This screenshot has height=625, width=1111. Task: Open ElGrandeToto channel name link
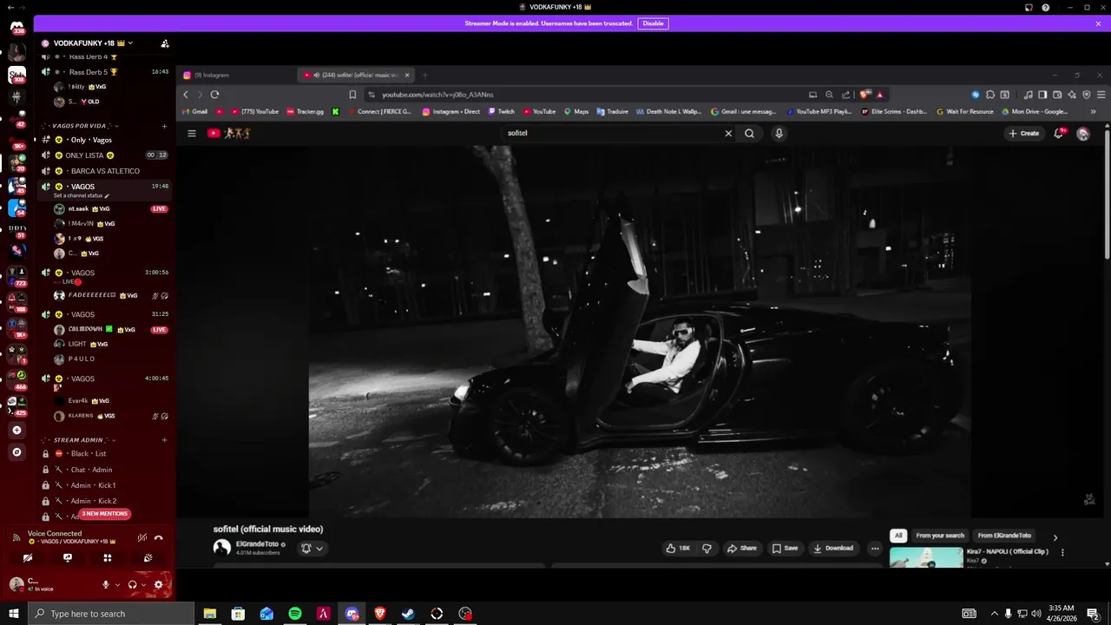[257, 544]
